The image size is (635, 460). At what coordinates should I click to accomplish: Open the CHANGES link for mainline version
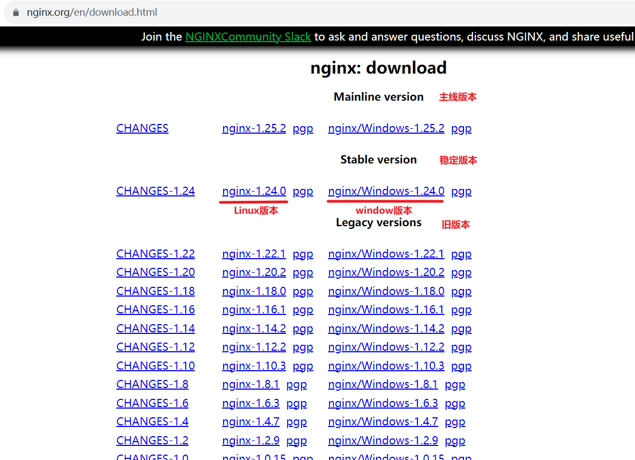(x=142, y=128)
